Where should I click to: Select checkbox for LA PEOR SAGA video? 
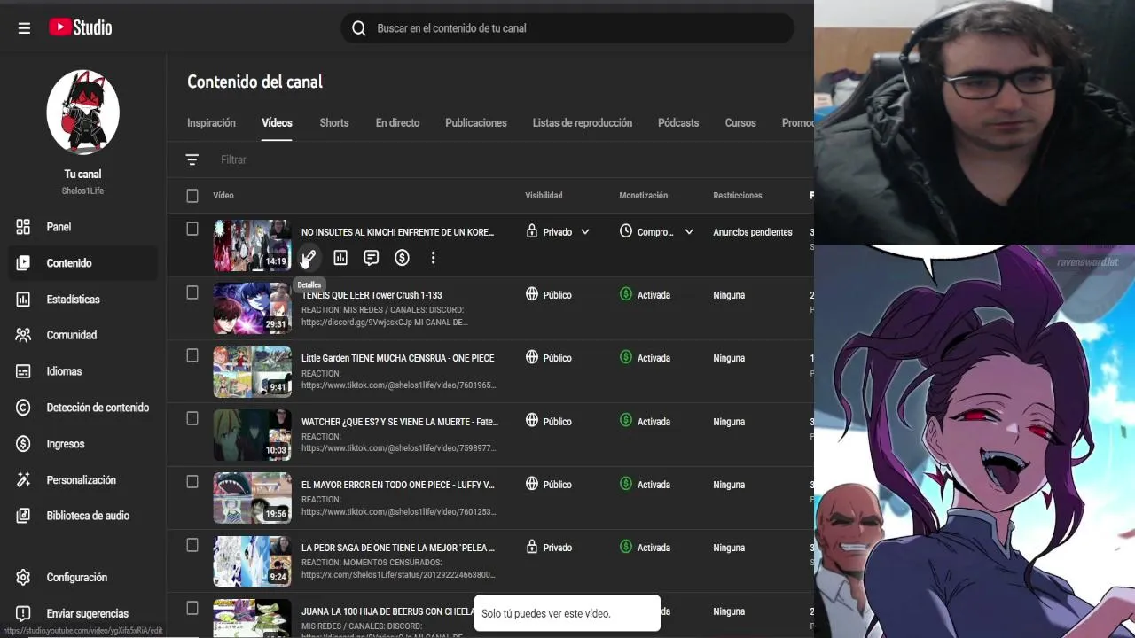point(192,546)
